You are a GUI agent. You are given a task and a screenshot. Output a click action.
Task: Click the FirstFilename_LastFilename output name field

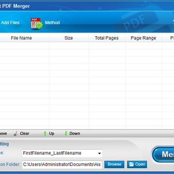[62, 153]
